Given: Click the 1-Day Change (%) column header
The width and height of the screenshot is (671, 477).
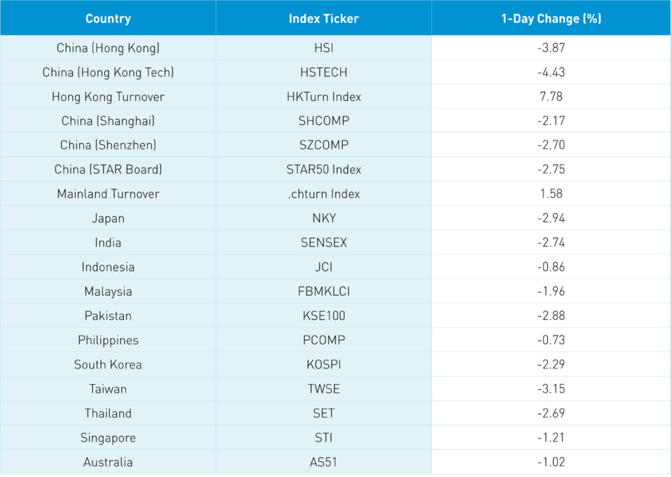Looking at the screenshot, I should coord(551,19).
